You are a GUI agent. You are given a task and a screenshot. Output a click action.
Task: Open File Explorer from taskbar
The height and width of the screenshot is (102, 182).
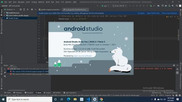click(75, 99)
